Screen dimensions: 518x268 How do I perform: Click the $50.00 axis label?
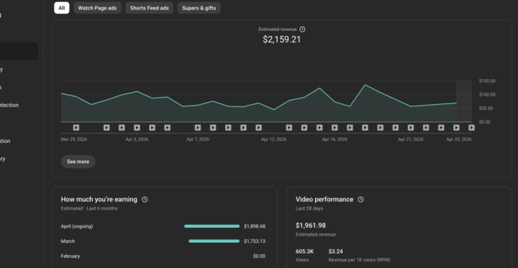click(x=486, y=108)
